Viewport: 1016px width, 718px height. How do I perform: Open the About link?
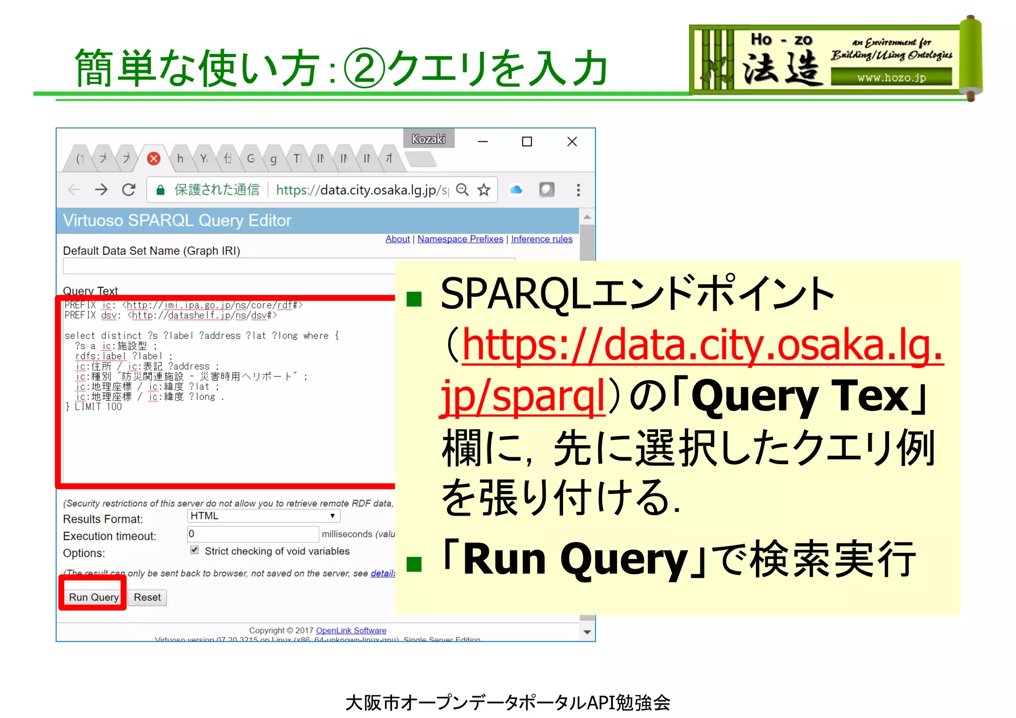pyautogui.click(x=397, y=239)
